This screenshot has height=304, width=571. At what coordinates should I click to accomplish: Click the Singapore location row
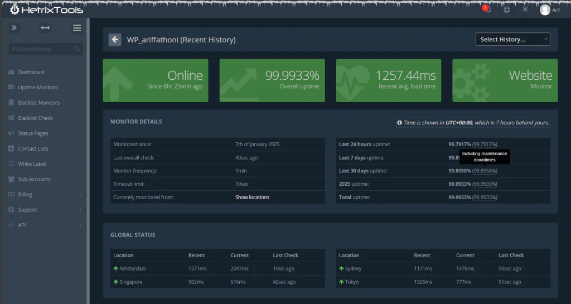pos(217,282)
